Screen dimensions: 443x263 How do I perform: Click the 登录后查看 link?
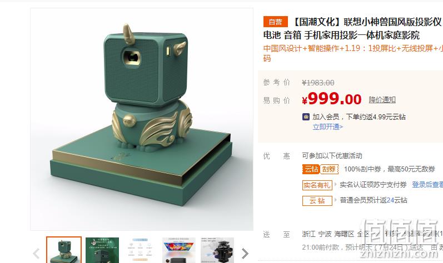pyautogui.click(x=427, y=185)
